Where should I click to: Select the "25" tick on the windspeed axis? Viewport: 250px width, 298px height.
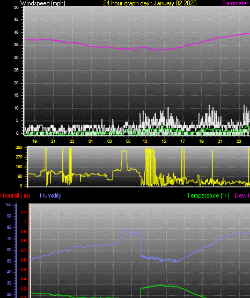click(x=16, y=70)
